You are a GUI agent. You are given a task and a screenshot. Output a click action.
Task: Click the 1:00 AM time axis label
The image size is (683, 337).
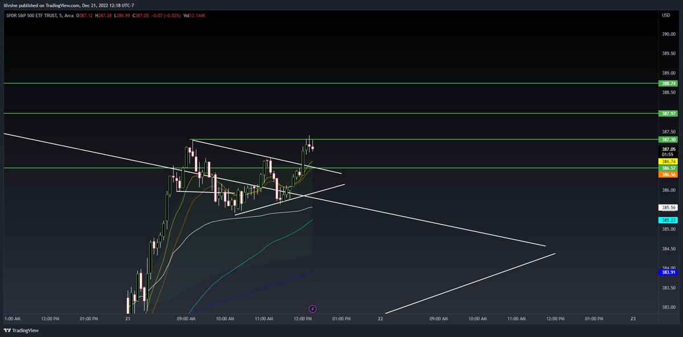click(x=12, y=319)
